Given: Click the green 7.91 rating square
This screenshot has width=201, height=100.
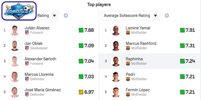Looking at the screenshot, I should (182, 30).
